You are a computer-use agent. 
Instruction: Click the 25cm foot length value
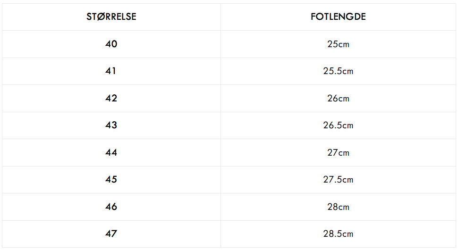[338, 44]
